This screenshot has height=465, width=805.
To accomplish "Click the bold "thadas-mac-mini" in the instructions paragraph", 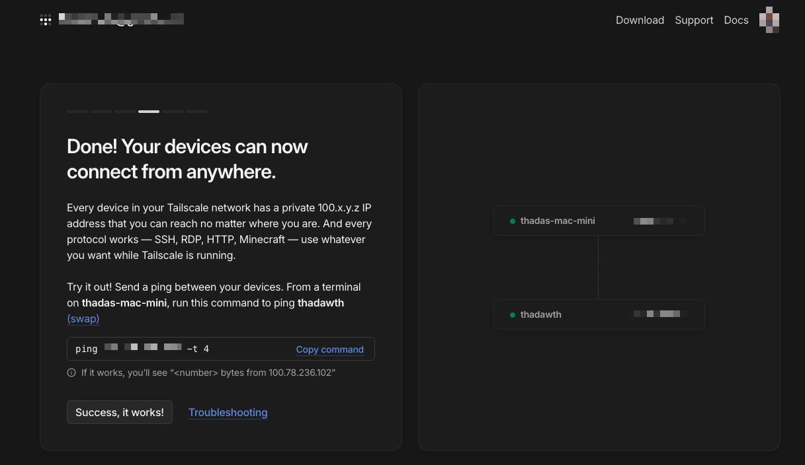I will click(124, 303).
